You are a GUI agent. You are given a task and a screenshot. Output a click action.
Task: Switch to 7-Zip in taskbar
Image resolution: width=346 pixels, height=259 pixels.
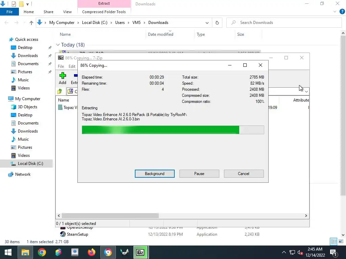(x=140, y=252)
